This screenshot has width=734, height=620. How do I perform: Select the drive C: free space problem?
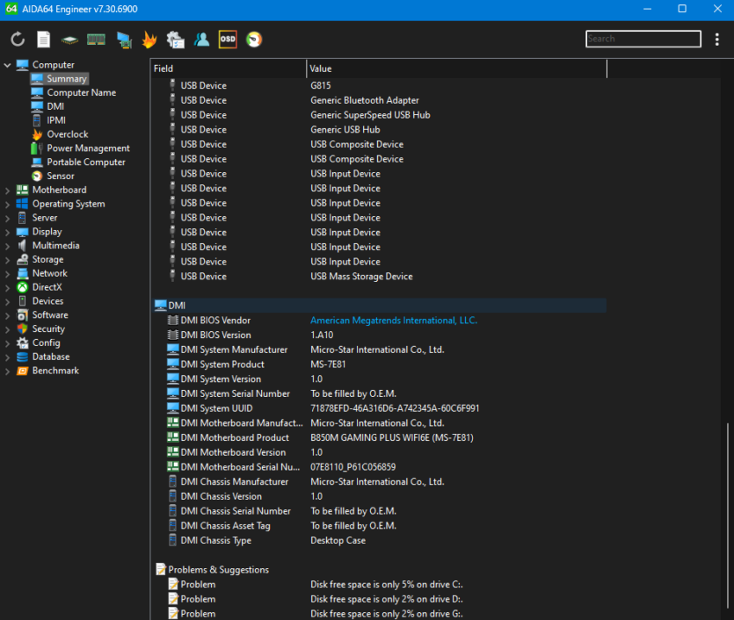pyautogui.click(x=379, y=585)
